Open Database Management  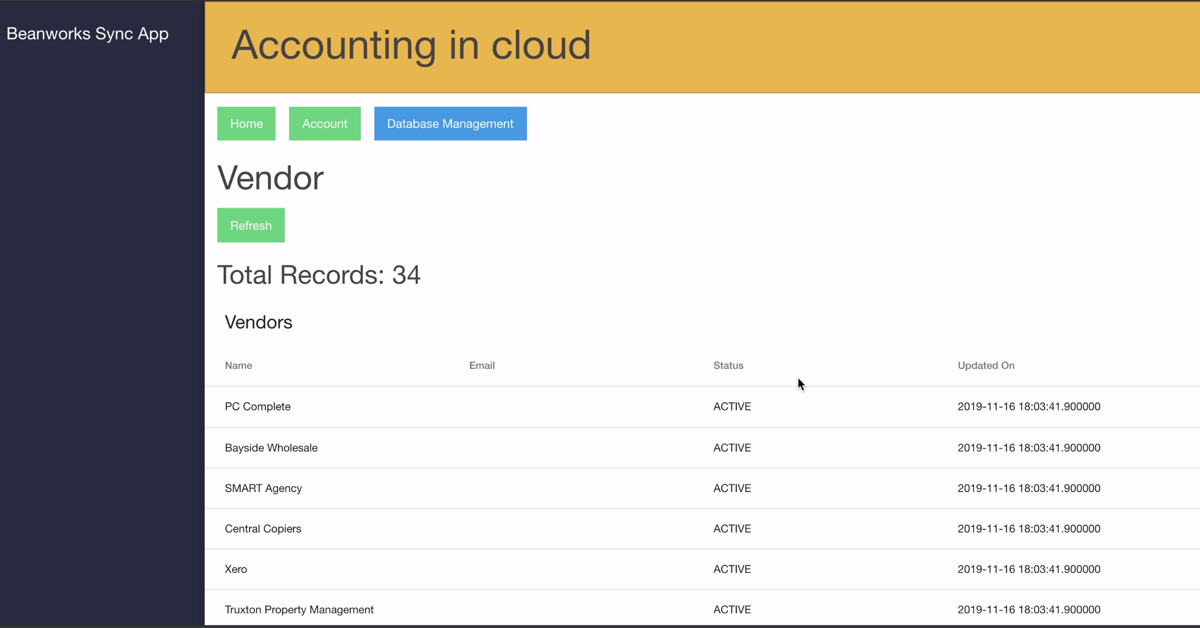coord(450,124)
